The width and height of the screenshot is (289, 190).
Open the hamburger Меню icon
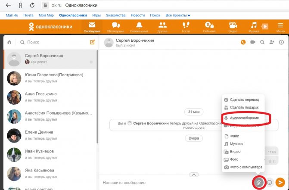280,27
